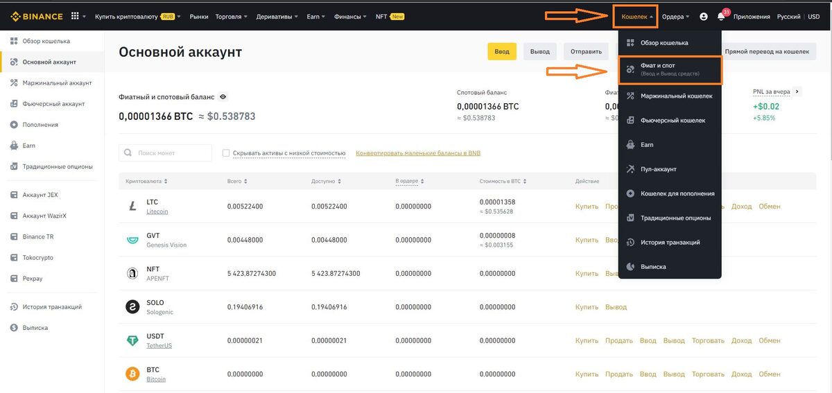Click Вывод link in SOLO row
The width and height of the screenshot is (832, 393).
pos(616,307)
